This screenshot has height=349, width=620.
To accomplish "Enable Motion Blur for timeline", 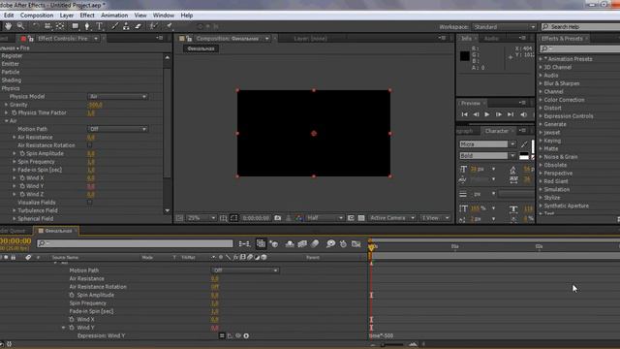I will (315, 244).
